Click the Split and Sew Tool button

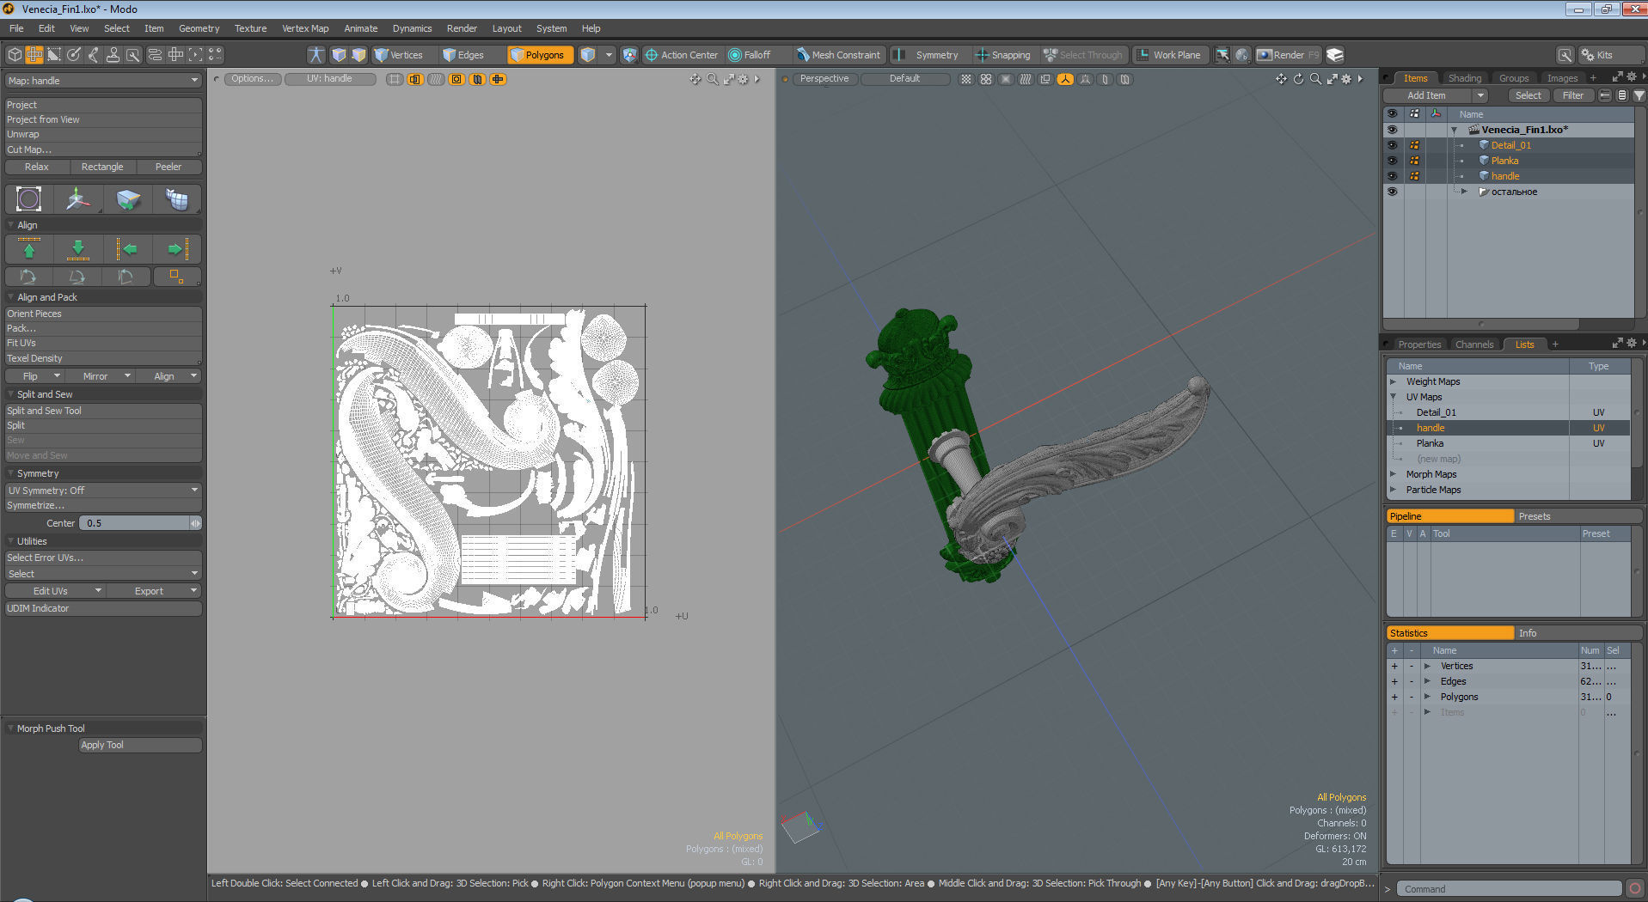coord(103,411)
